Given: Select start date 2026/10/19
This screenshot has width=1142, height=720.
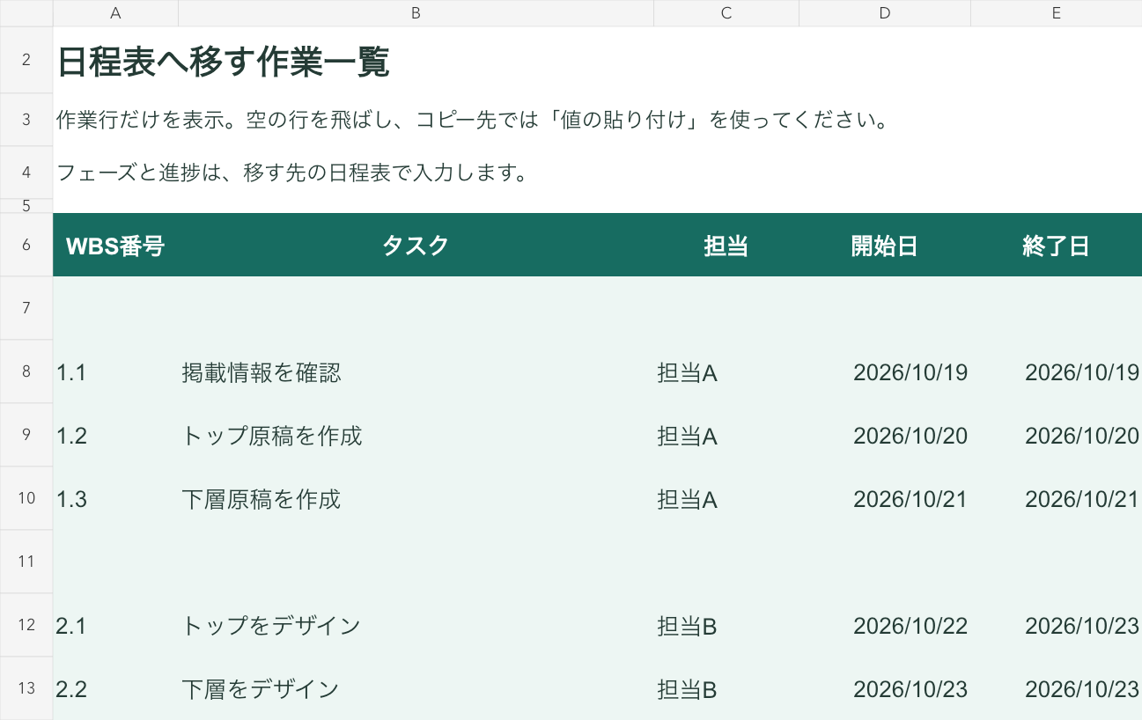Looking at the screenshot, I should (x=885, y=372).
